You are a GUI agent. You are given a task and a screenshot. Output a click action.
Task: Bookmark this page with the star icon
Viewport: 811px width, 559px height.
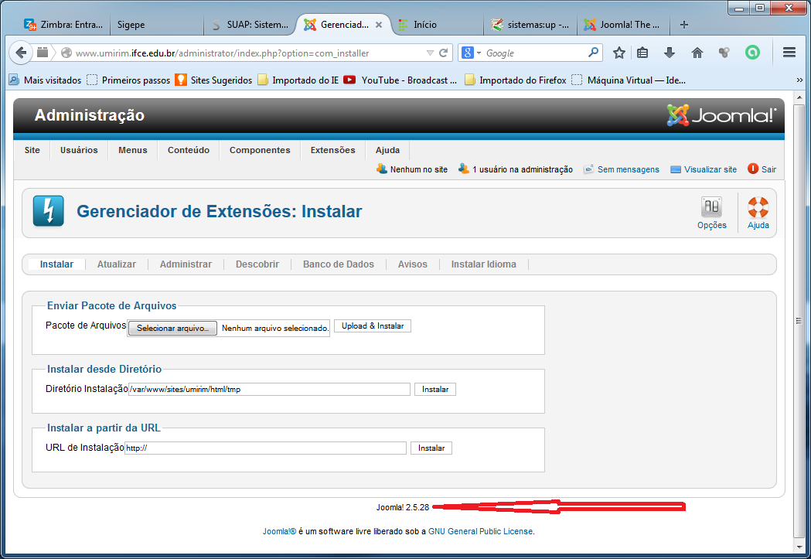click(619, 53)
